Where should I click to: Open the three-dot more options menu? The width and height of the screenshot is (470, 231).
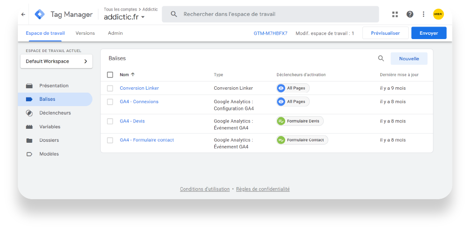424,14
